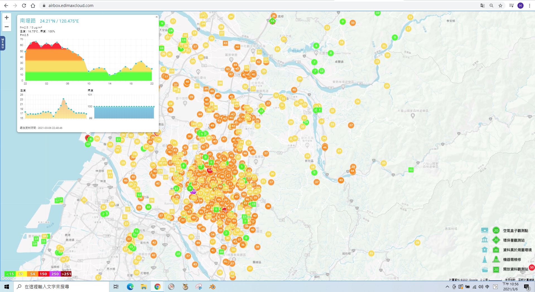Image resolution: width=535 pixels, height=292 pixels.
Task: Click the dark red >251 scale swatch
Action: point(66,274)
